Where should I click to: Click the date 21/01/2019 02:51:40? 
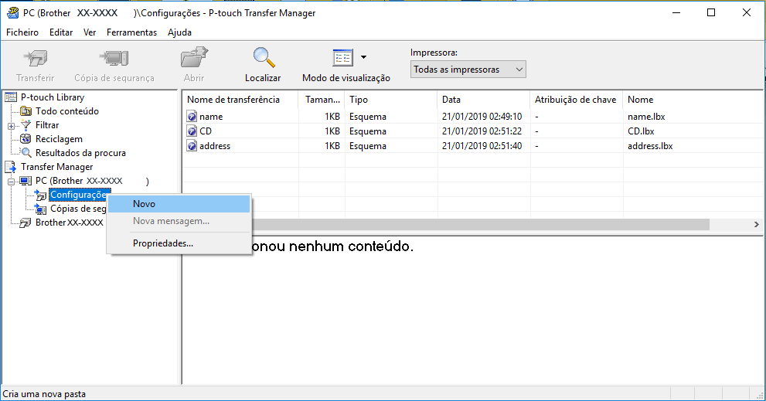coord(482,145)
